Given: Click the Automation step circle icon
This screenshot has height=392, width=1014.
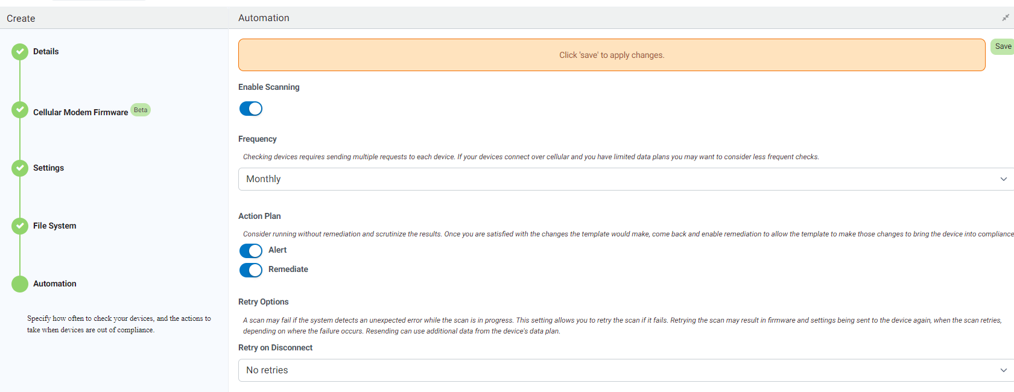Looking at the screenshot, I should tap(20, 283).
